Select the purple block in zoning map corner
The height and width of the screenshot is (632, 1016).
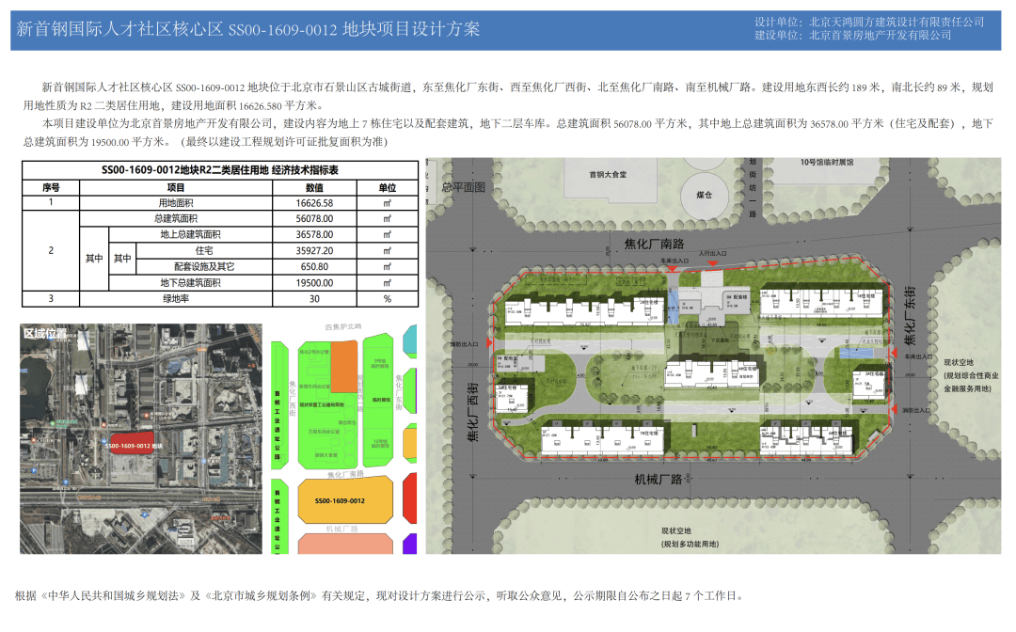pos(409,544)
